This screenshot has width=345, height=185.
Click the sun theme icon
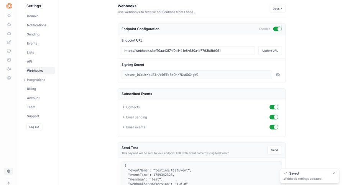[x=8, y=183]
